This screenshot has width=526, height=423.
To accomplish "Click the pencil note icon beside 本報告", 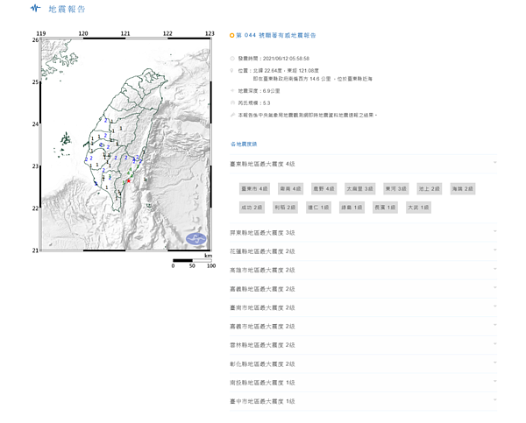I will [x=232, y=115].
